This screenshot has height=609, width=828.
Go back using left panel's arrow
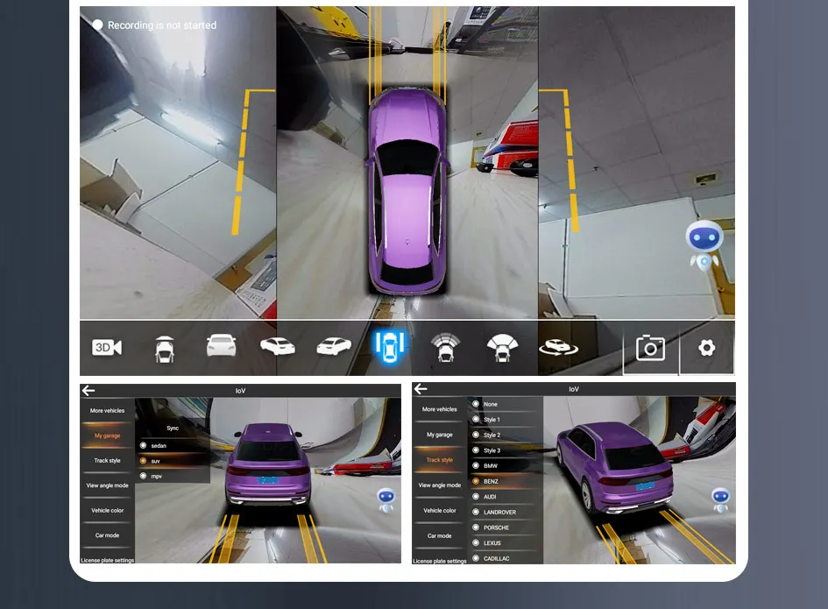click(x=88, y=390)
